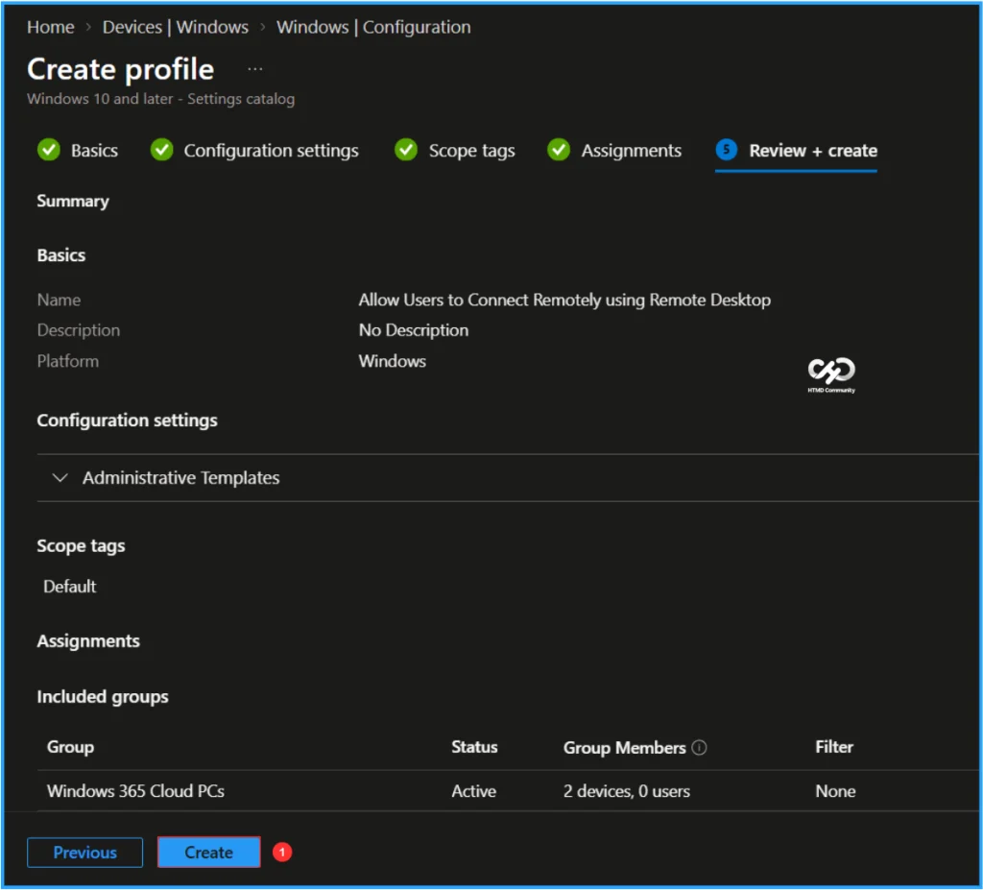Click the 'Active' status cell
This screenshot has height=890, width=983.
pos(474,791)
